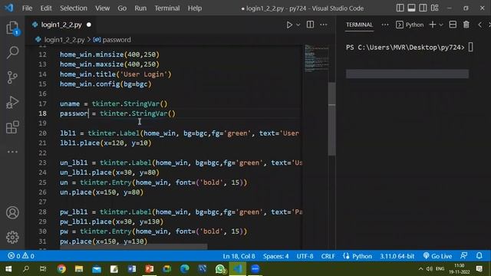491x276 pixels.
Task: Click the editor horizontal scrollbar
Action: [x=133, y=247]
